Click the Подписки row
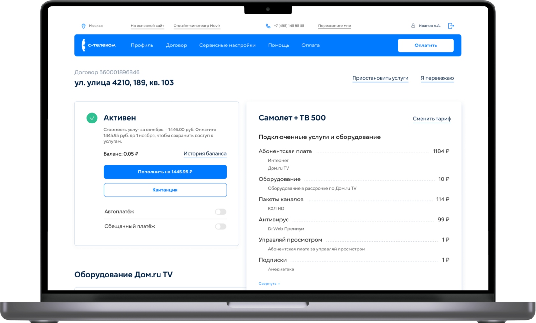Viewport: 536px width, 323px height. coord(354,260)
